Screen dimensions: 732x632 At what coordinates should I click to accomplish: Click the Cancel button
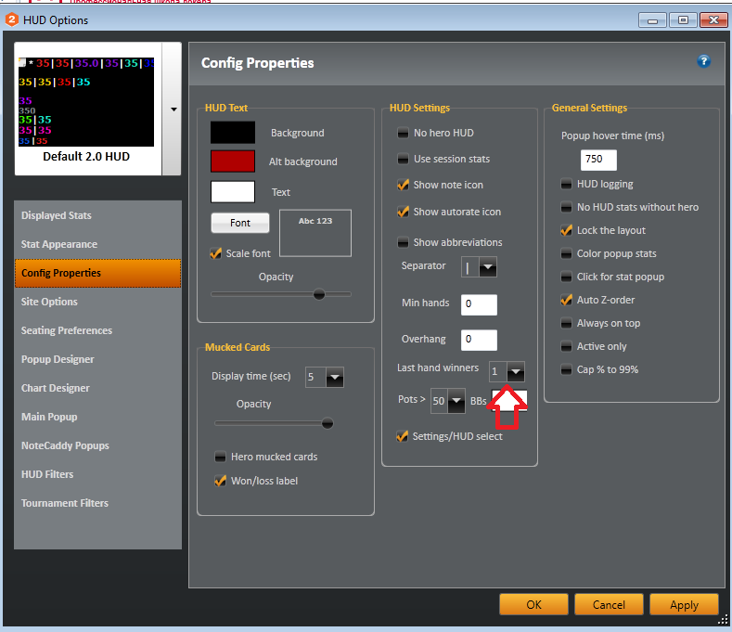click(609, 604)
